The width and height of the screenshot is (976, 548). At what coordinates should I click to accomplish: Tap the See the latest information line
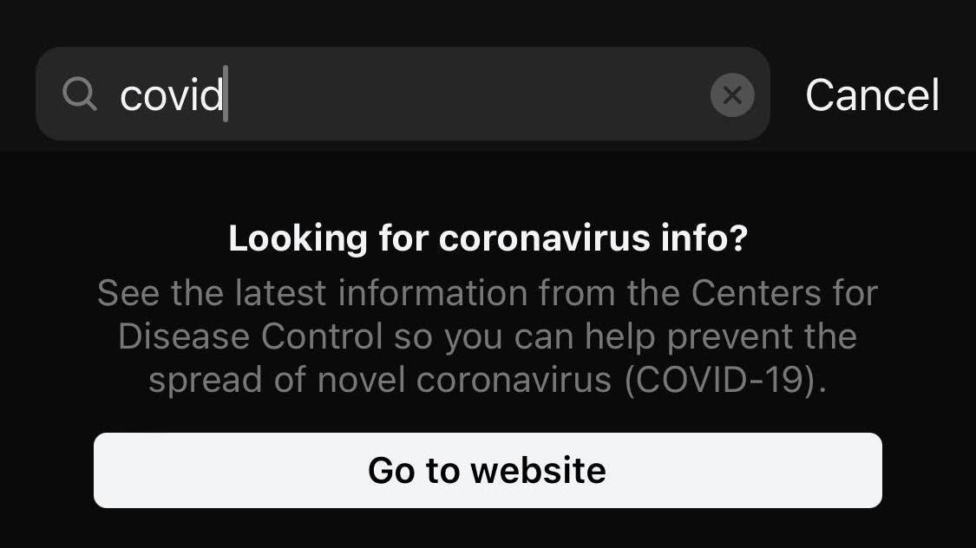click(488, 293)
